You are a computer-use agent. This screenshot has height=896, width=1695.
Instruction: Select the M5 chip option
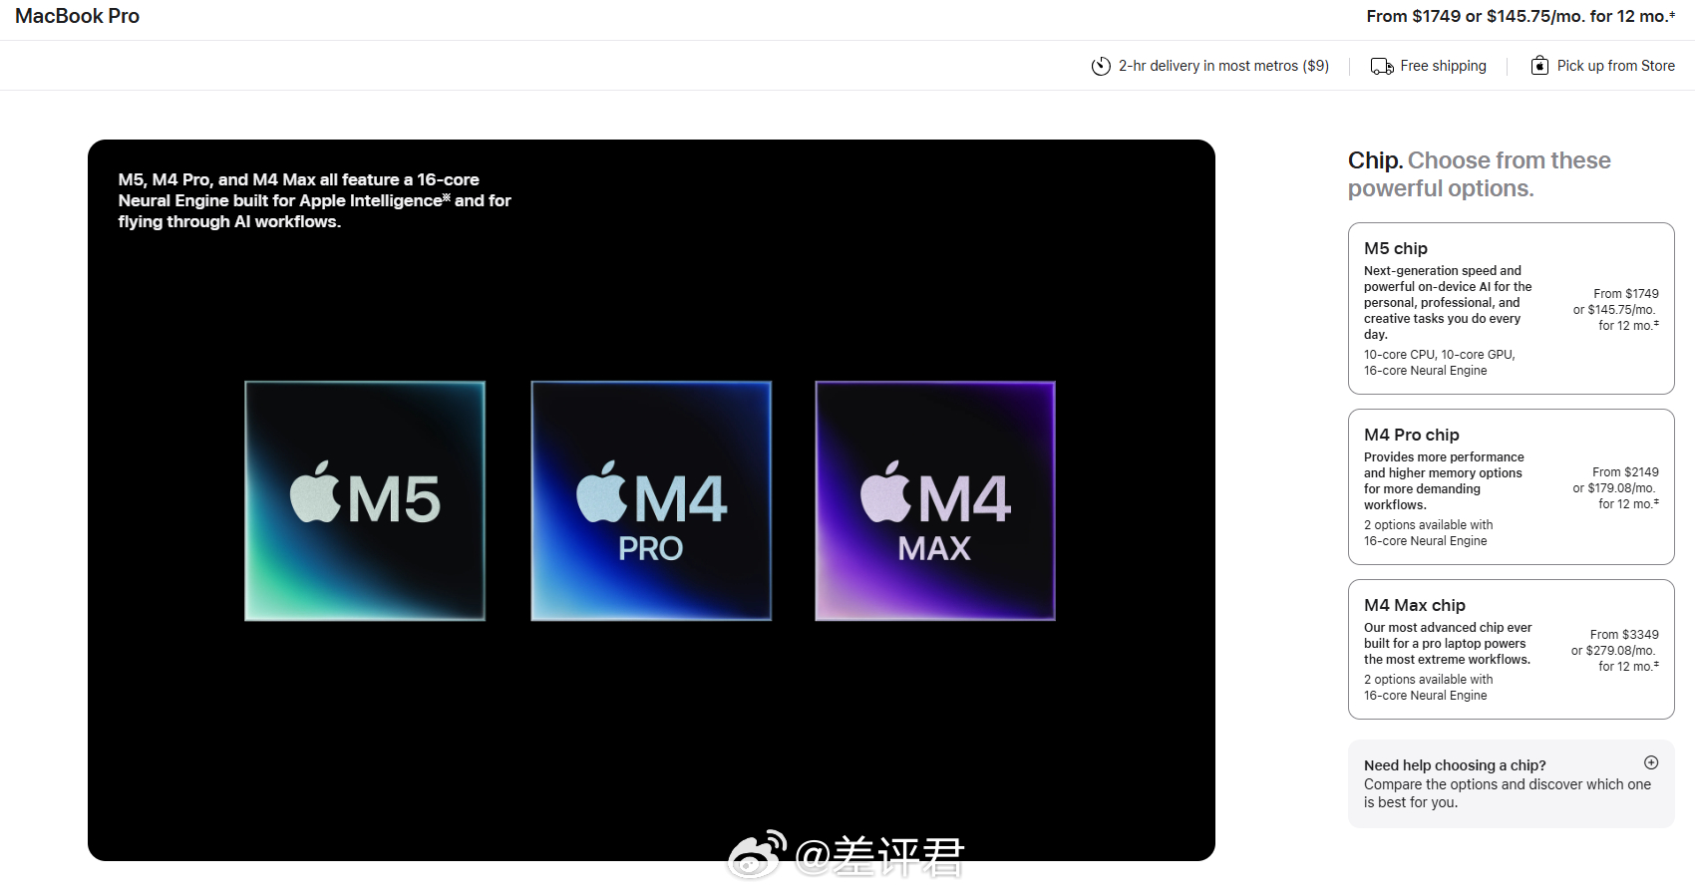[1511, 308]
